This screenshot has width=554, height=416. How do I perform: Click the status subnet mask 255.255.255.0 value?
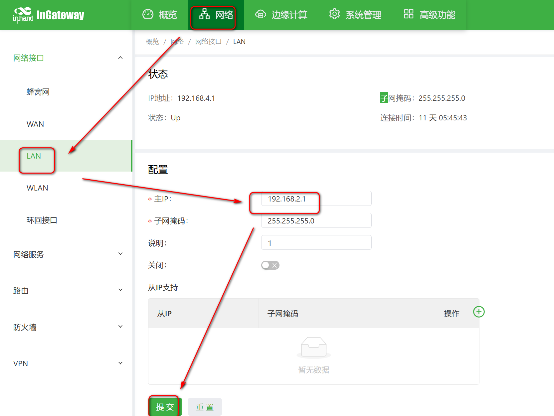tap(442, 98)
